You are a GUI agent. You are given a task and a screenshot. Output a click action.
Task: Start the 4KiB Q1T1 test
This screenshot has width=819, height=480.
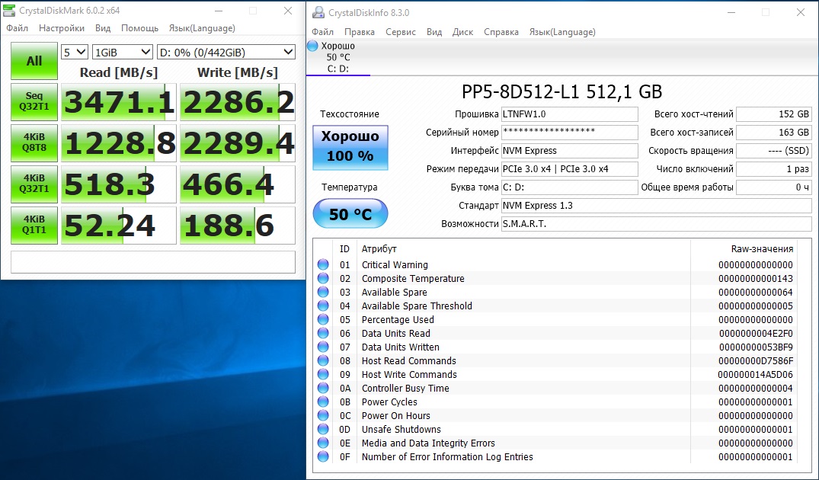click(x=34, y=225)
